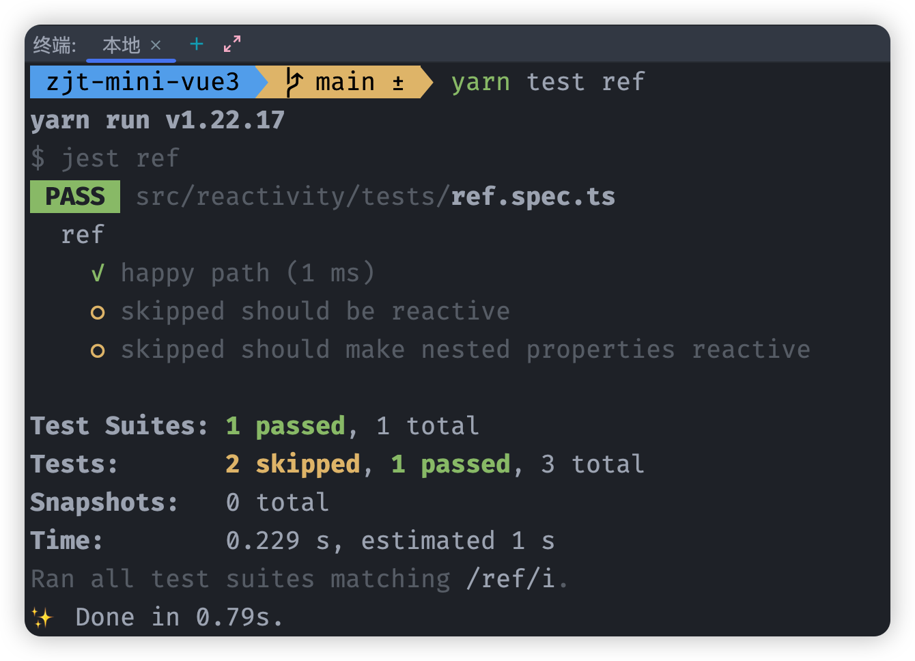Click the main branch prompt segment
The height and width of the screenshot is (661, 915).
tap(345, 82)
